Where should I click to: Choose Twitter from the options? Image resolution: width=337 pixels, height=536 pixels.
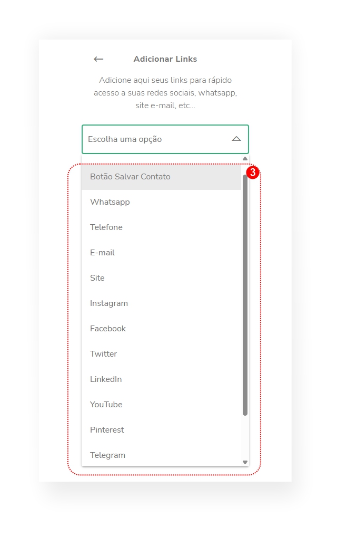click(161, 354)
